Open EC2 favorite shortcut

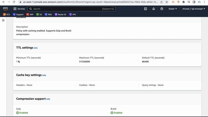6,14
